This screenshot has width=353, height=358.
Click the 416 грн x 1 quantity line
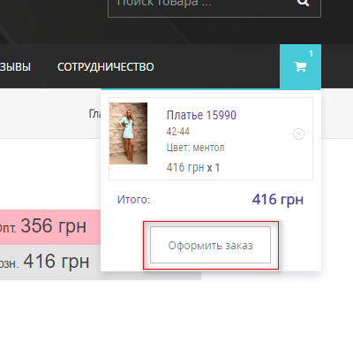pos(193,168)
